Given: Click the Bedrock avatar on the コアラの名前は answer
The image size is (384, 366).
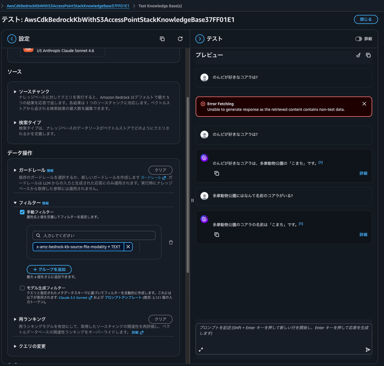Looking at the screenshot, I should point(204,219).
